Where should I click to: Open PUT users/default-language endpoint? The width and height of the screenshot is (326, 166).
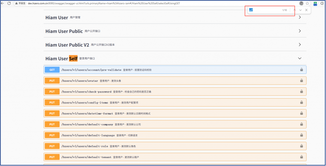point(88,135)
